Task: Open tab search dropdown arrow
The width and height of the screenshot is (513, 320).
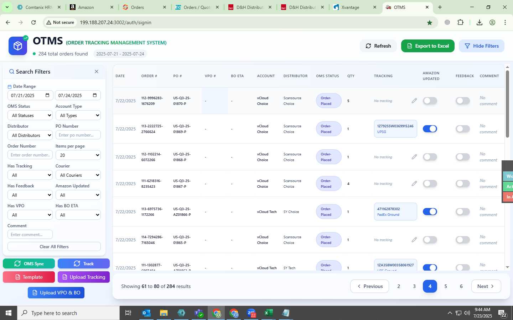Action: pyautogui.click(x=7, y=7)
